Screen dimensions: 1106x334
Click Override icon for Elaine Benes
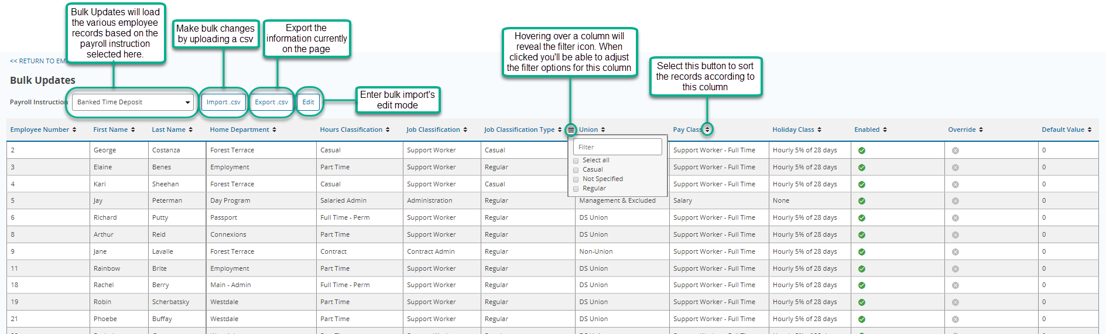956,168
